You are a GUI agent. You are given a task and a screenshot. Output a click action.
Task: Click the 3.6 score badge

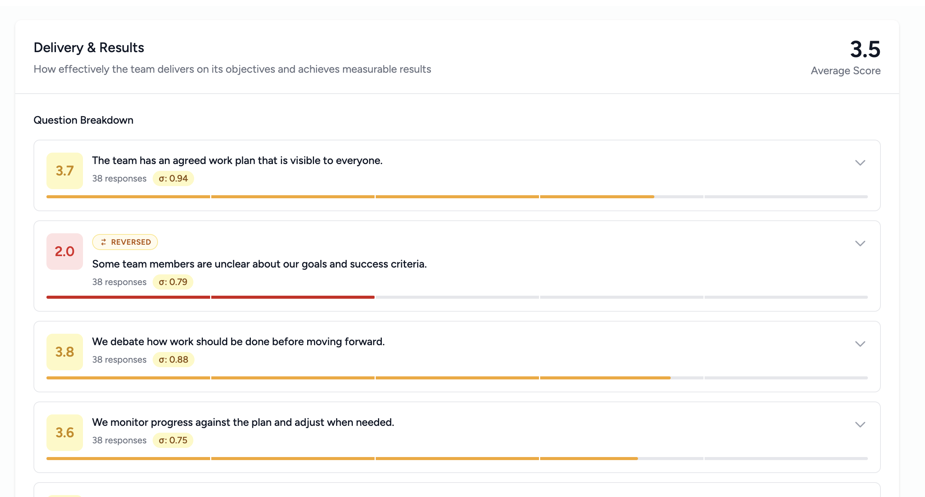coord(65,433)
